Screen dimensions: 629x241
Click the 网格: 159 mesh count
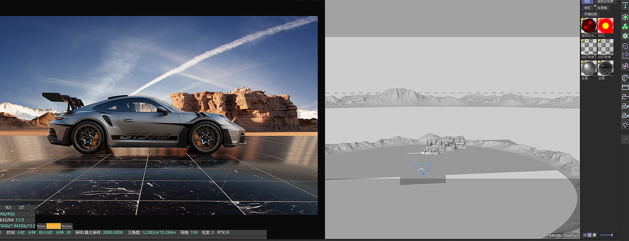point(189,232)
